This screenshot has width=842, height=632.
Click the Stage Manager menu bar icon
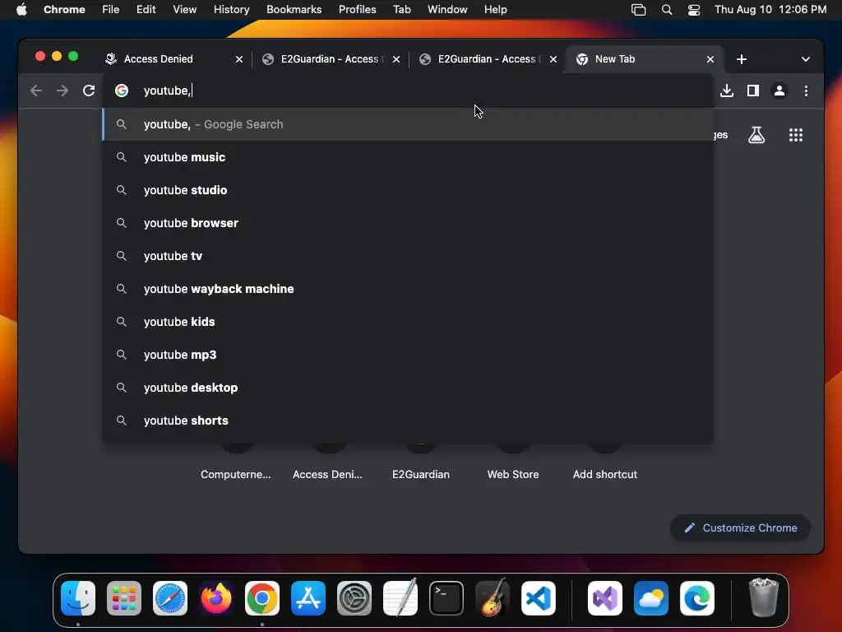(638, 10)
